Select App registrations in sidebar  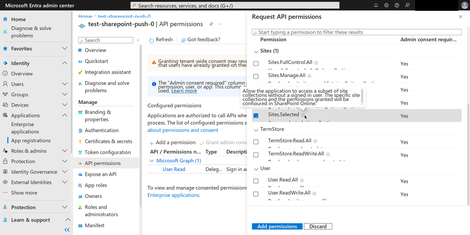[31, 141]
